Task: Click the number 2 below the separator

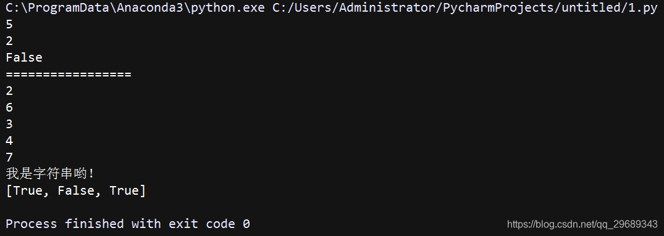Action: 9,91
